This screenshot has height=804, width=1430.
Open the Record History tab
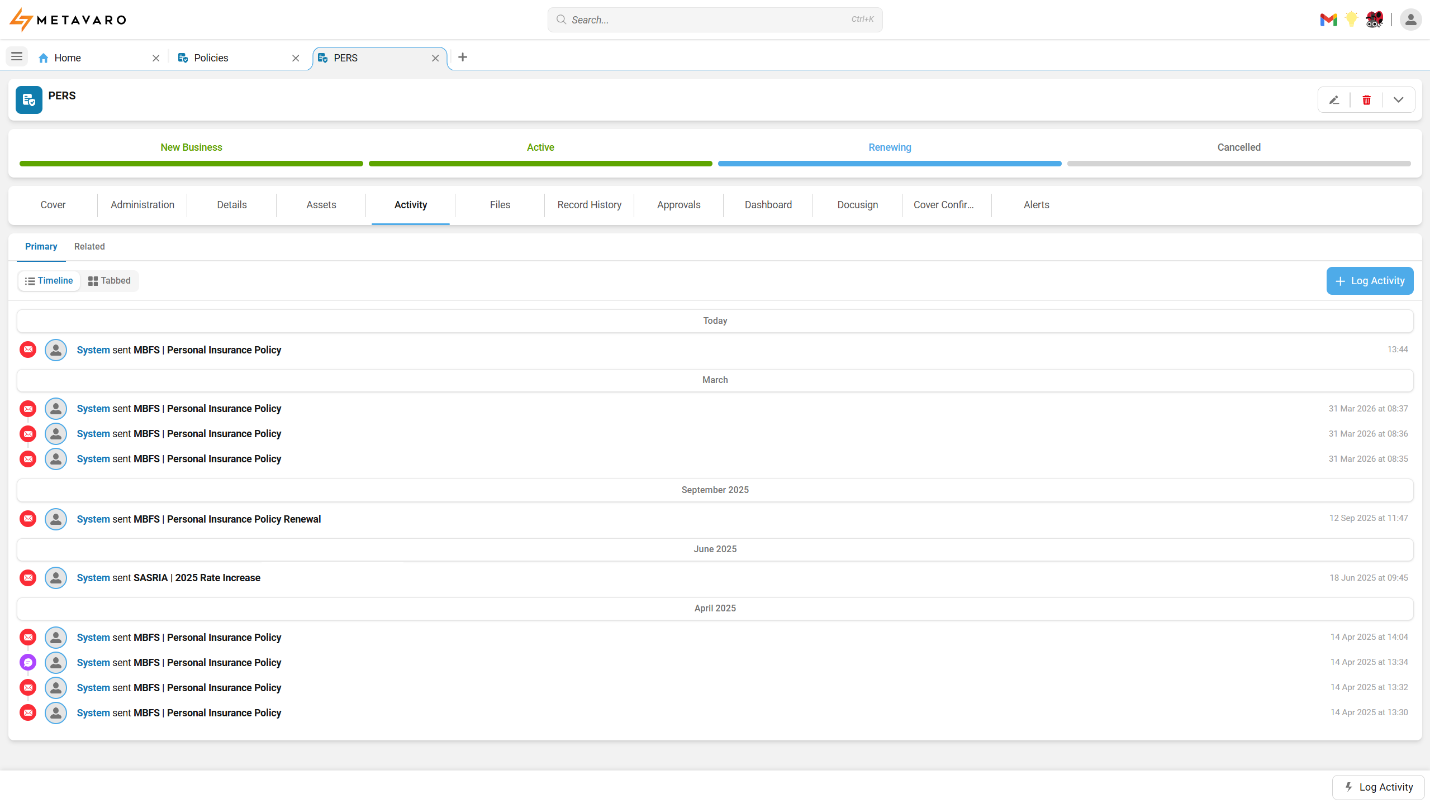[590, 205]
